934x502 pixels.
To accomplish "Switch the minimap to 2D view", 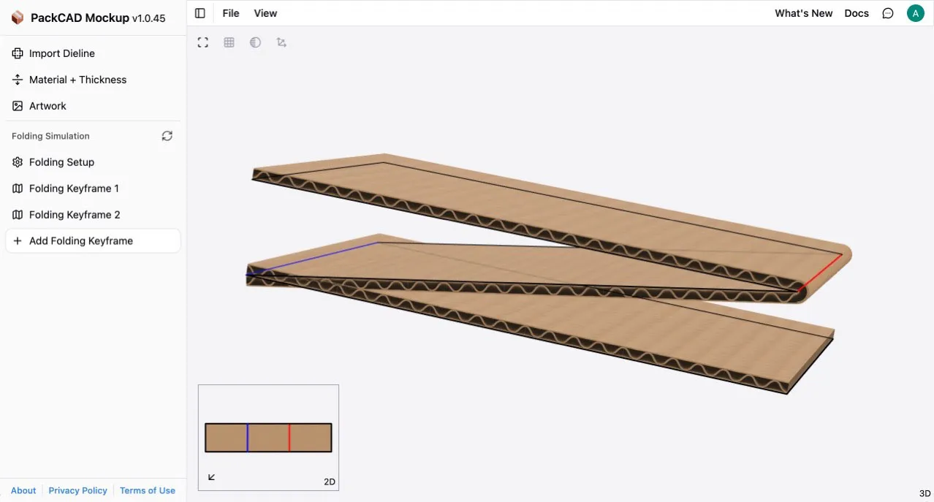I will click(328, 482).
